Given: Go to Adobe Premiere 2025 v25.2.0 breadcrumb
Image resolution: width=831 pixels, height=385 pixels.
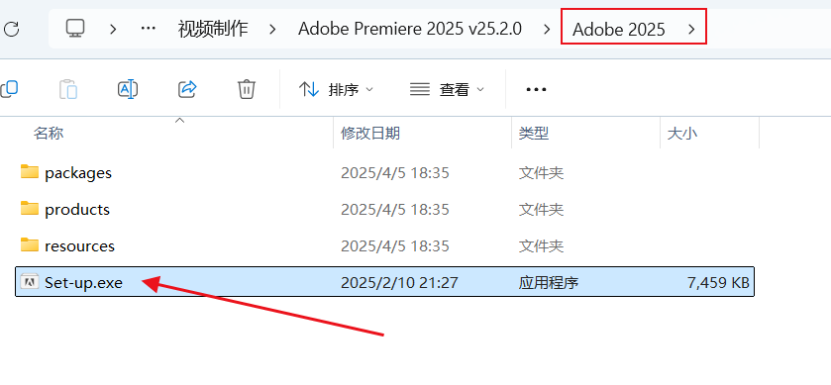Looking at the screenshot, I should tap(410, 29).
